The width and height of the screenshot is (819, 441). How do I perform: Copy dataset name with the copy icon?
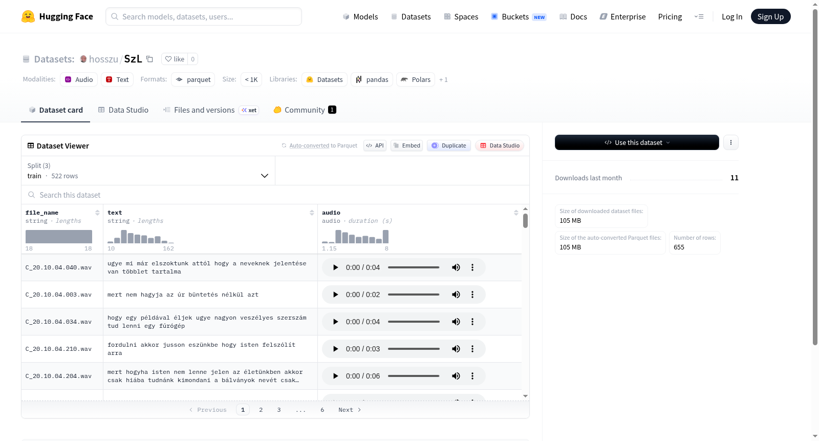tap(149, 59)
